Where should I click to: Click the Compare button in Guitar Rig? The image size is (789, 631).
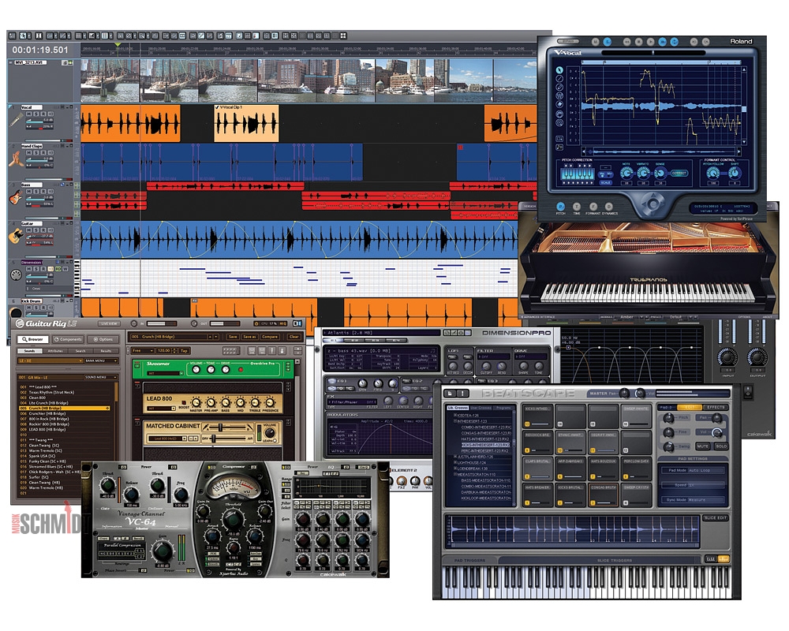pyautogui.click(x=270, y=337)
